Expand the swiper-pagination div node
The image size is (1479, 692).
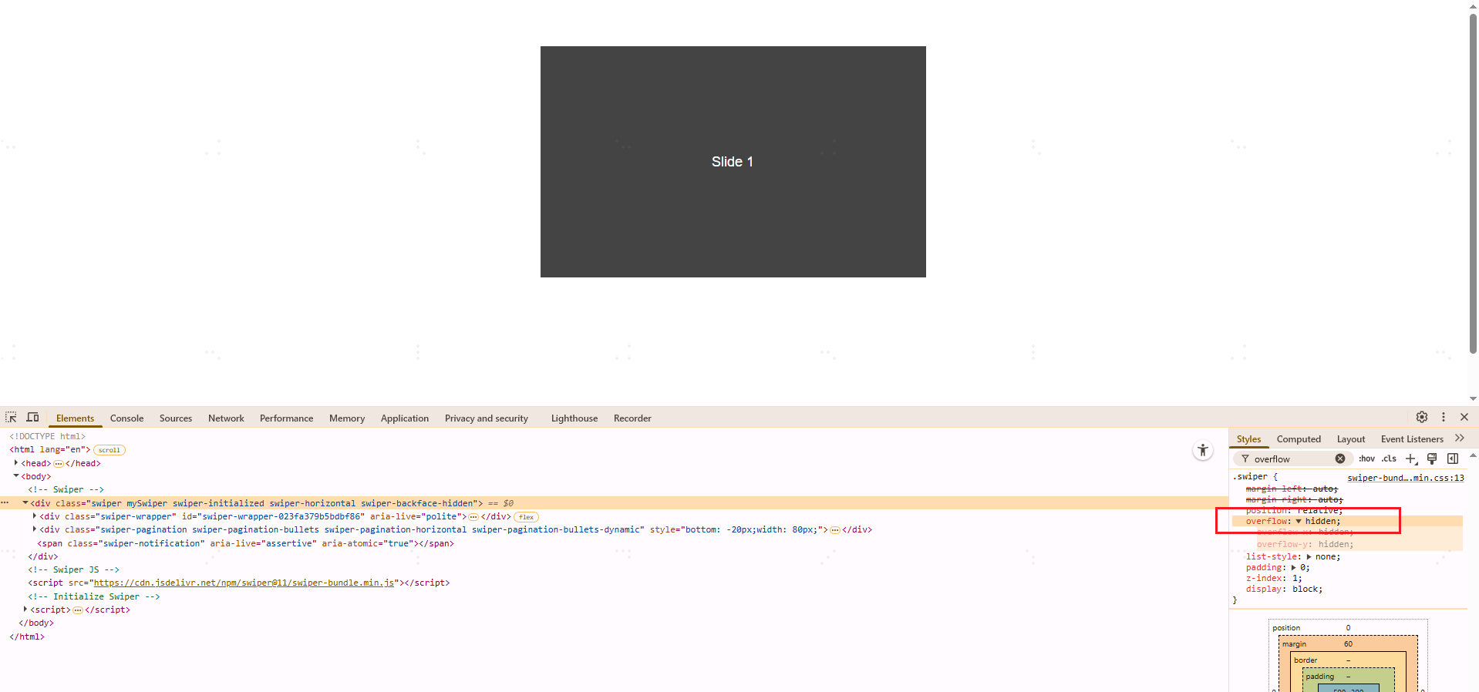(35, 529)
